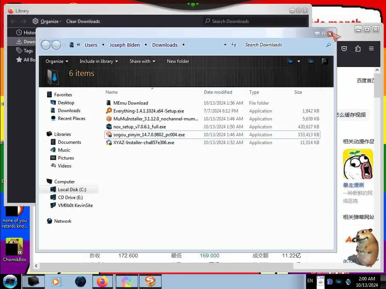Click the Forward navigation button in Explorer
The height and width of the screenshot is (289, 386).
57,45
